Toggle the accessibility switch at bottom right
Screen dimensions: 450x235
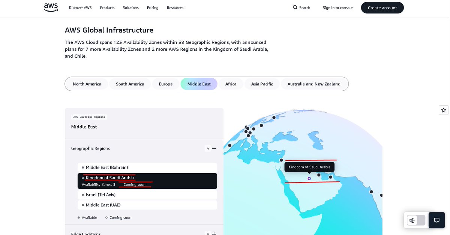(416, 220)
